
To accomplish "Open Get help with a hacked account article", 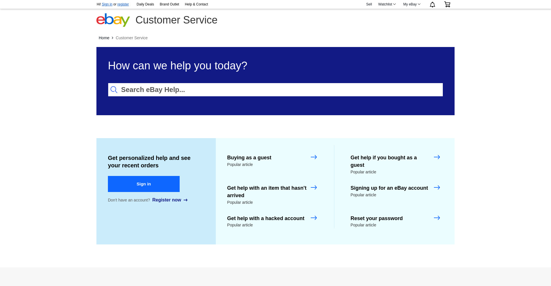I will coord(266,218).
